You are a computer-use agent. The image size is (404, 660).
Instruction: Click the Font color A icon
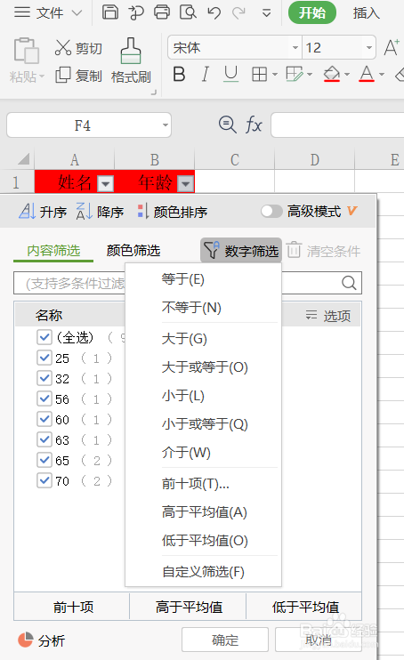tap(367, 74)
